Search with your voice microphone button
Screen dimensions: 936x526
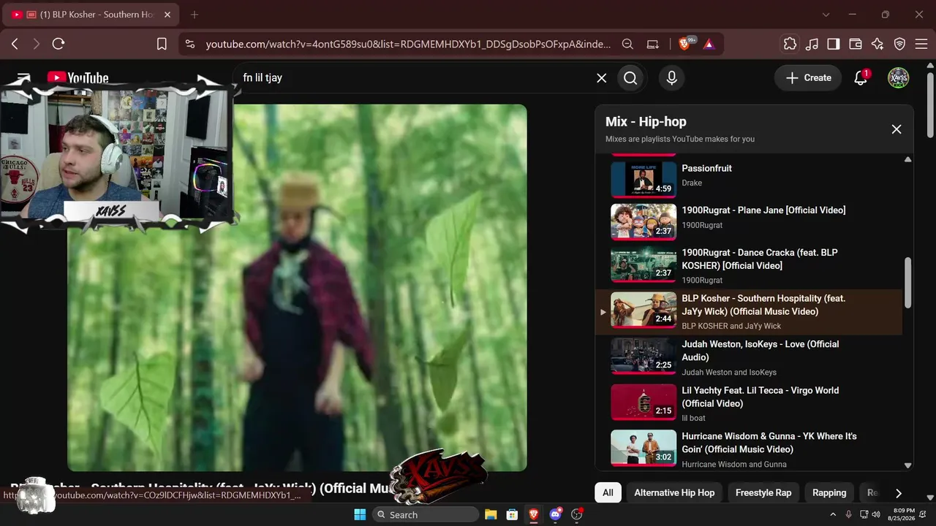pyautogui.click(x=671, y=78)
